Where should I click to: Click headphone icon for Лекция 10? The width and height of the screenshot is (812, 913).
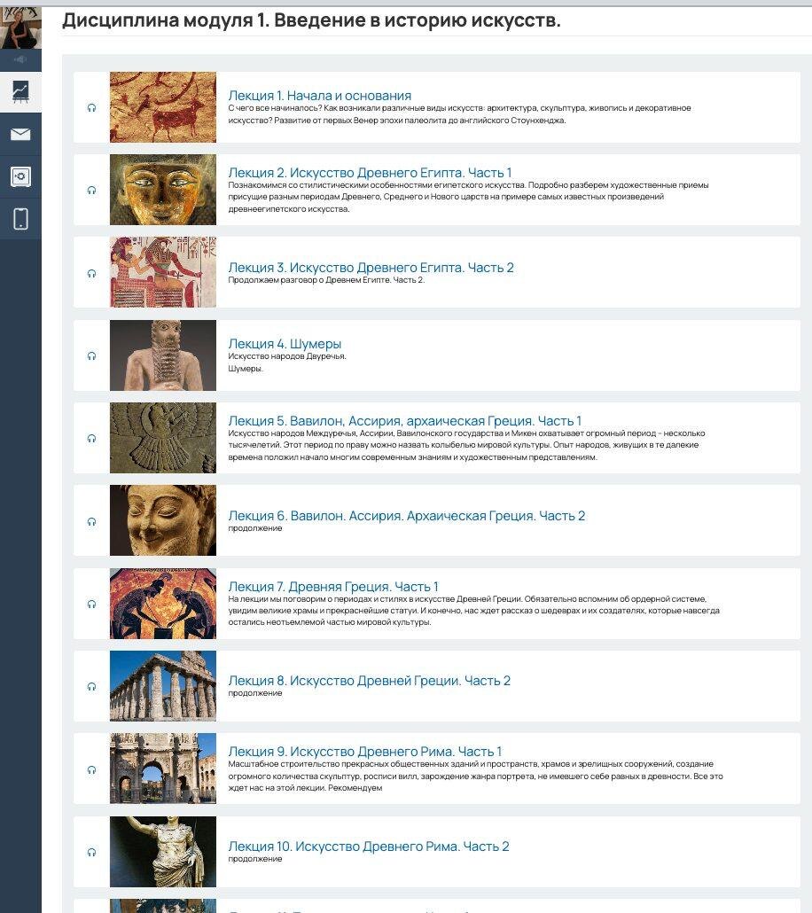91,853
